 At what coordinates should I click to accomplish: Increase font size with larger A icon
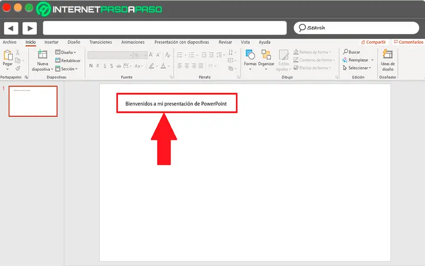(151, 55)
